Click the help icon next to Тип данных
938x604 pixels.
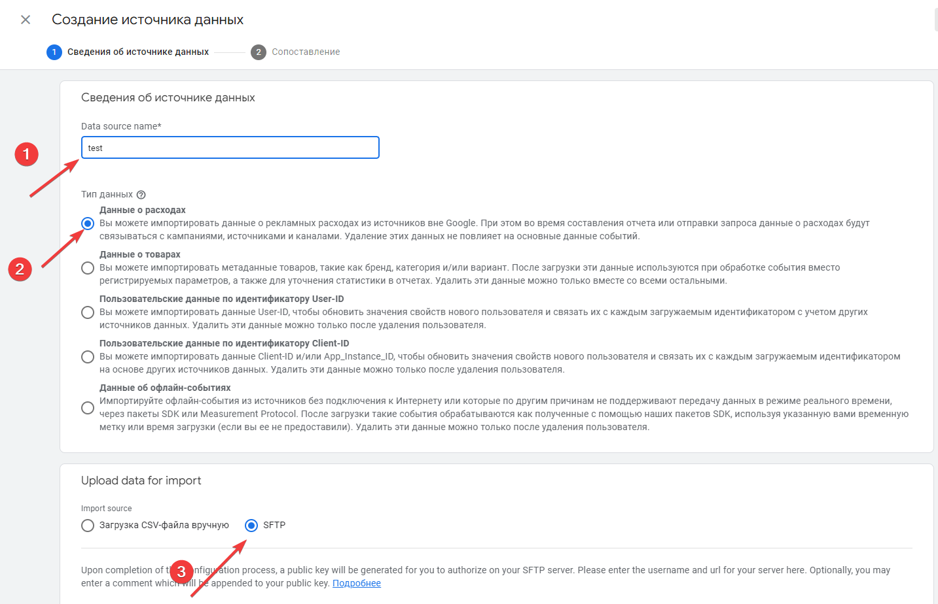point(141,195)
